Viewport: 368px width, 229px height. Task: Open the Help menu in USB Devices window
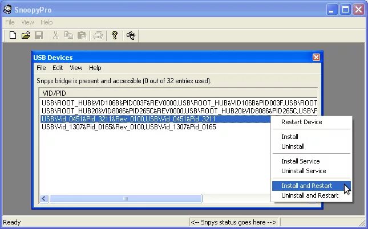(x=95, y=68)
